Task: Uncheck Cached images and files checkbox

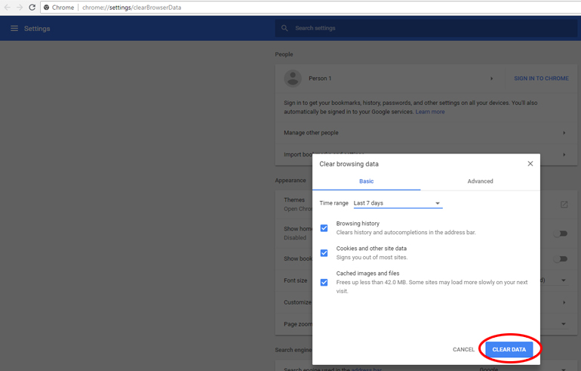Action: (324, 282)
